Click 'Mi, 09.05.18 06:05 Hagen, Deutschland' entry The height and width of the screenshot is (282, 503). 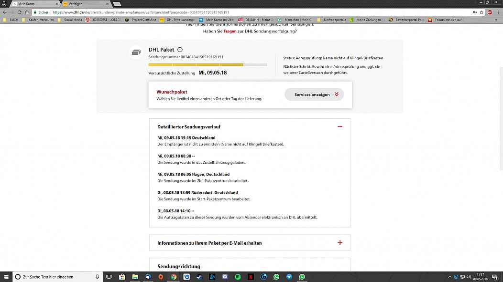[194, 175]
